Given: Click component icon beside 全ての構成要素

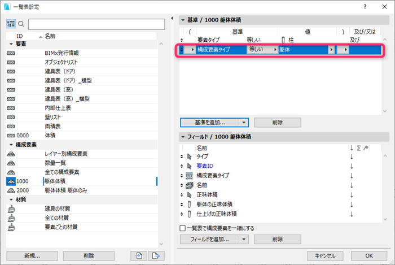Looking at the screenshot, I should pyautogui.click(x=11, y=172).
